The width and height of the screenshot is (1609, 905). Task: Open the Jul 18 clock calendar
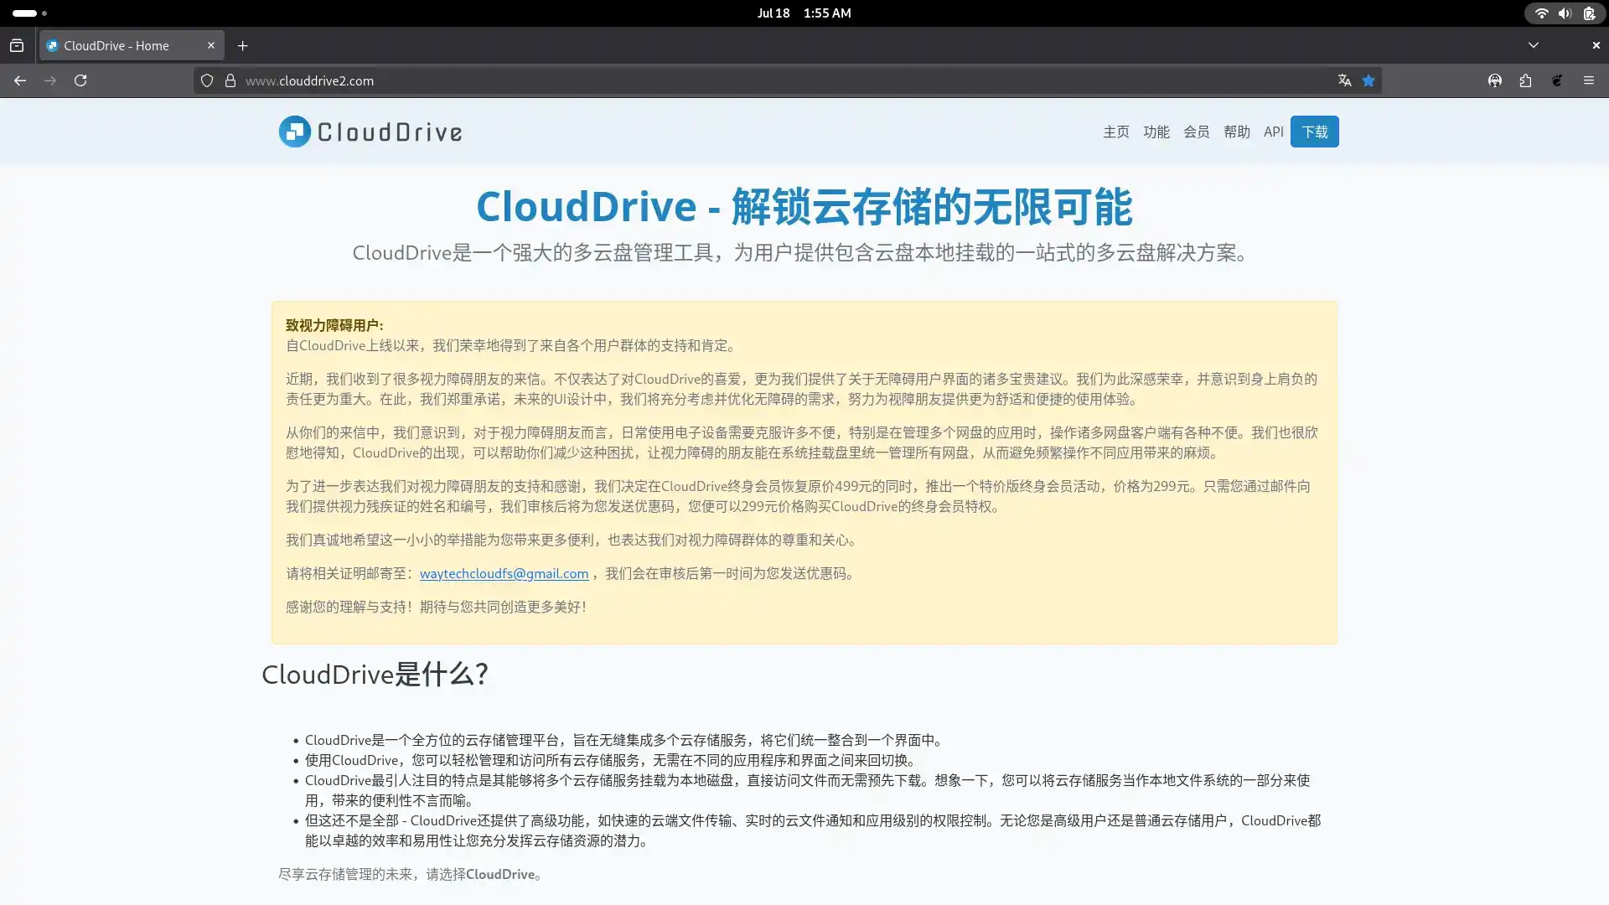tap(804, 13)
